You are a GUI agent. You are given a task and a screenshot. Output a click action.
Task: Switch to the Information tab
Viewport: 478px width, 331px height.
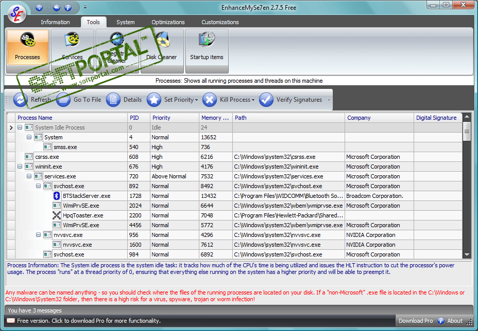point(55,22)
